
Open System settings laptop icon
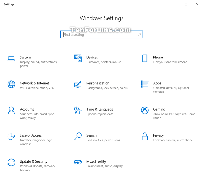[11, 58]
